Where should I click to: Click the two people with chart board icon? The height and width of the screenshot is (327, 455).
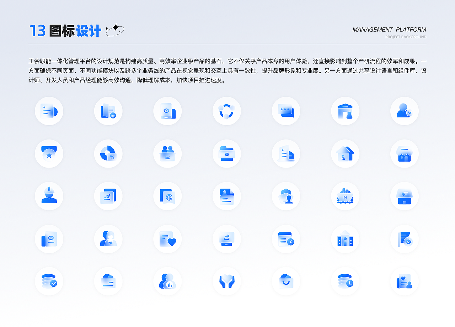tap(167, 154)
